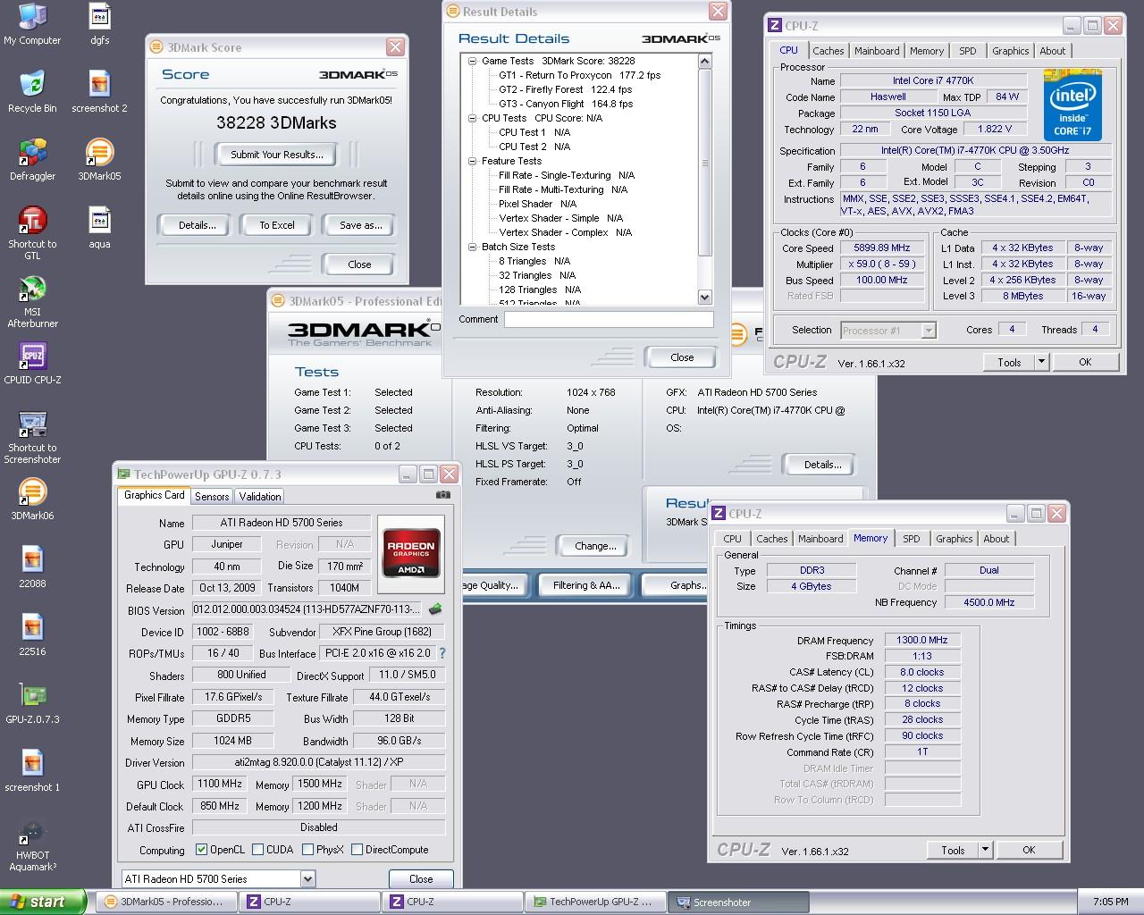
Task: Toggle PhysX checkbox in GPU-Z
Action: click(307, 850)
